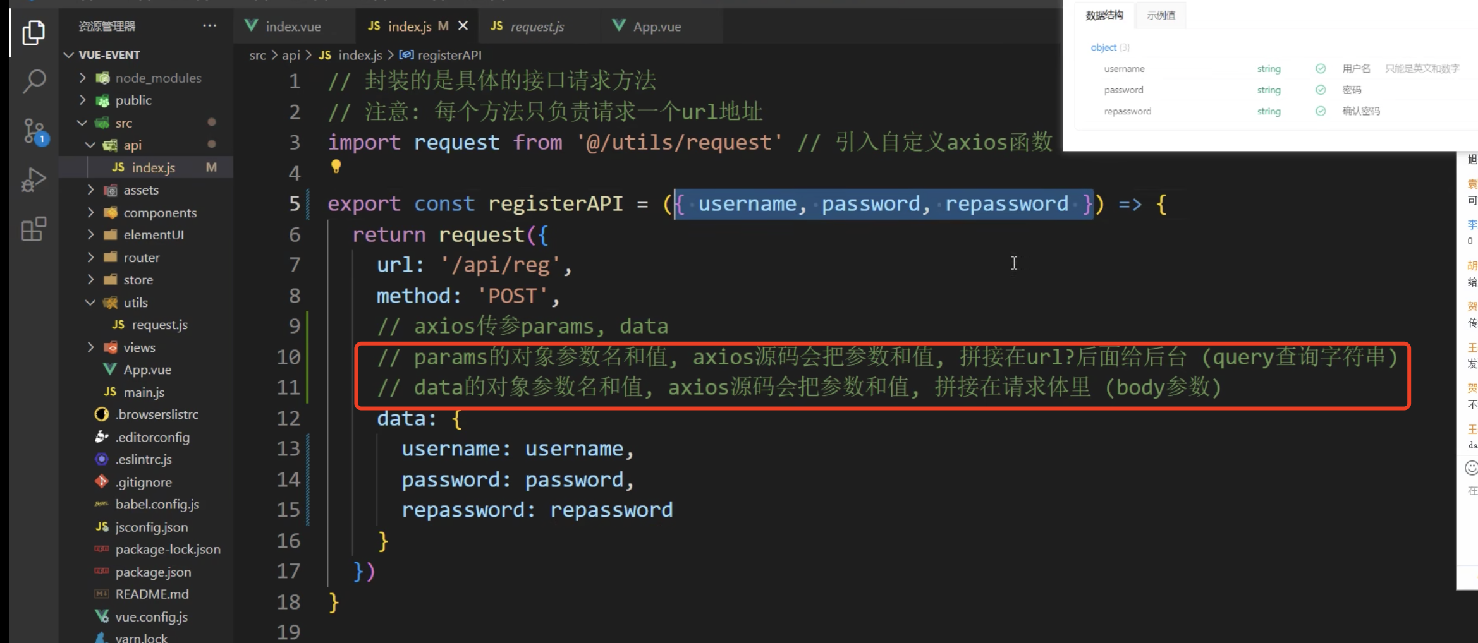Open the Extensions view
Screen dimensions: 1478x643
pyautogui.click(x=34, y=229)
